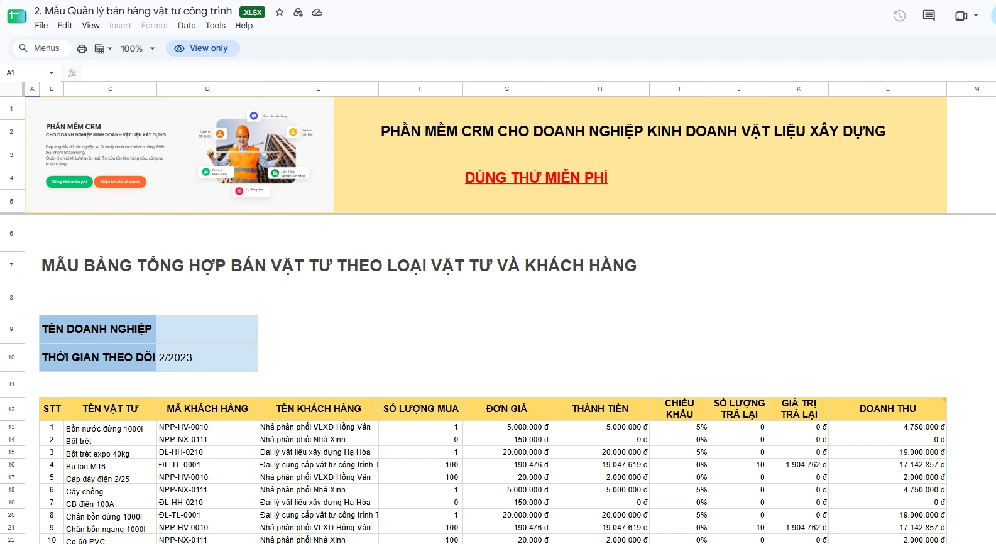The width and height of the screenshot is (996, 544).
Task: Click the TÊN VẬT TƯ header cell
Action: coord(111,409)
